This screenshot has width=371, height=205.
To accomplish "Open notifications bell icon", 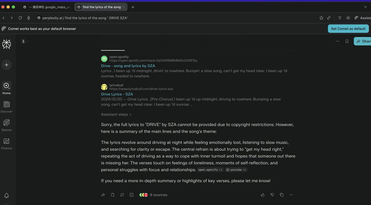I will [x=6, y=195].
